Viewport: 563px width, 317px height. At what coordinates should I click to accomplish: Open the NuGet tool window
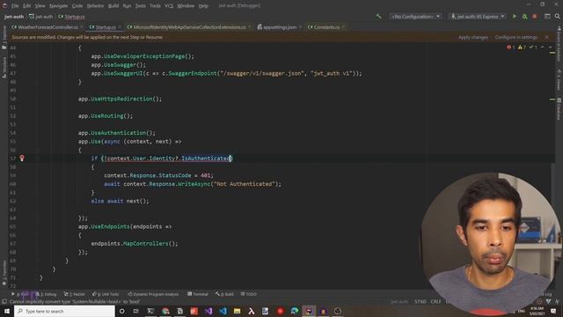(x=74, y=294)
